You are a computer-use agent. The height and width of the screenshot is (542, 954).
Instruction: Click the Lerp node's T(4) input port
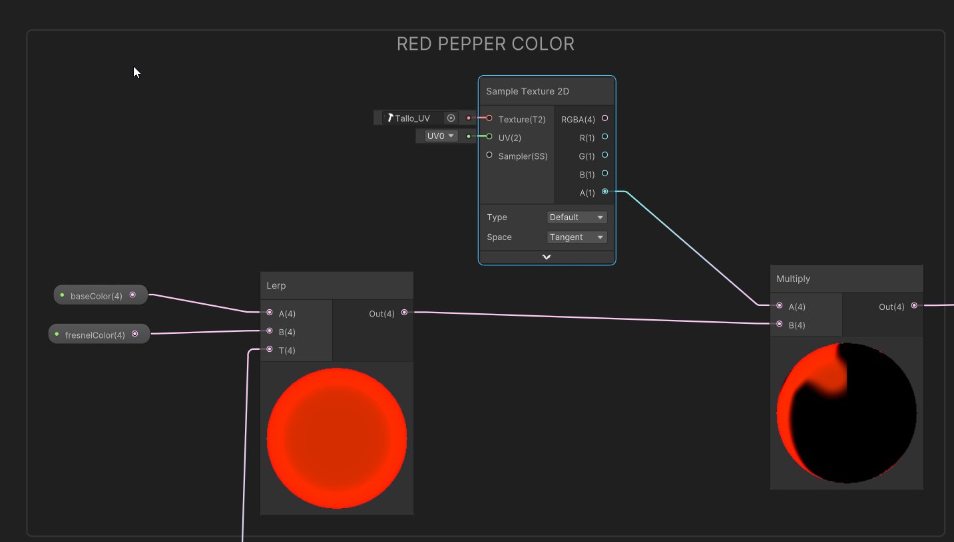[270, 349]
